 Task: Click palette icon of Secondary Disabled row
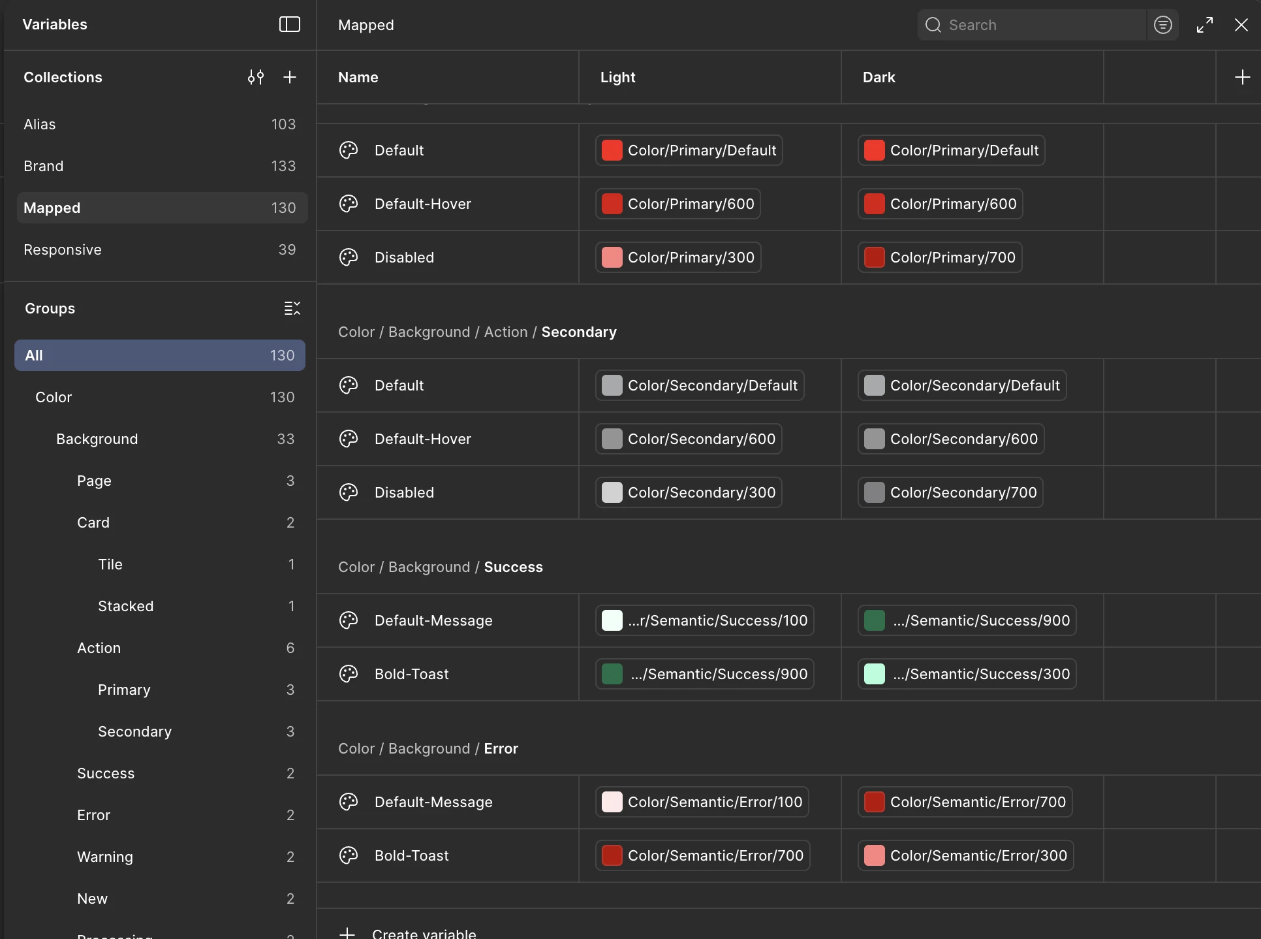[x=349, y=492]
